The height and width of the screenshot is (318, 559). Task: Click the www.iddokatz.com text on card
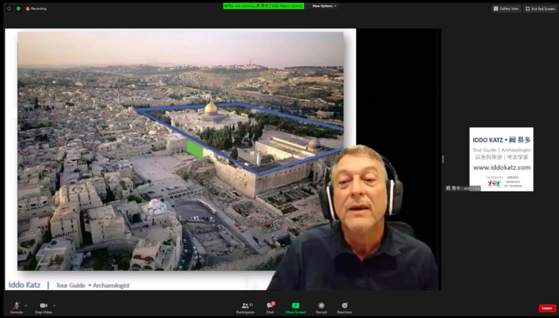tap(501, 167)
